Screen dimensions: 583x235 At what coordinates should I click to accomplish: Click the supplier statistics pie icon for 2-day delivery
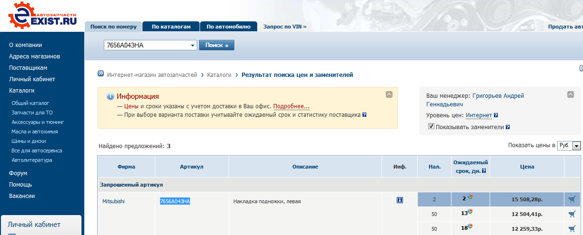click(x=470, y=197)
